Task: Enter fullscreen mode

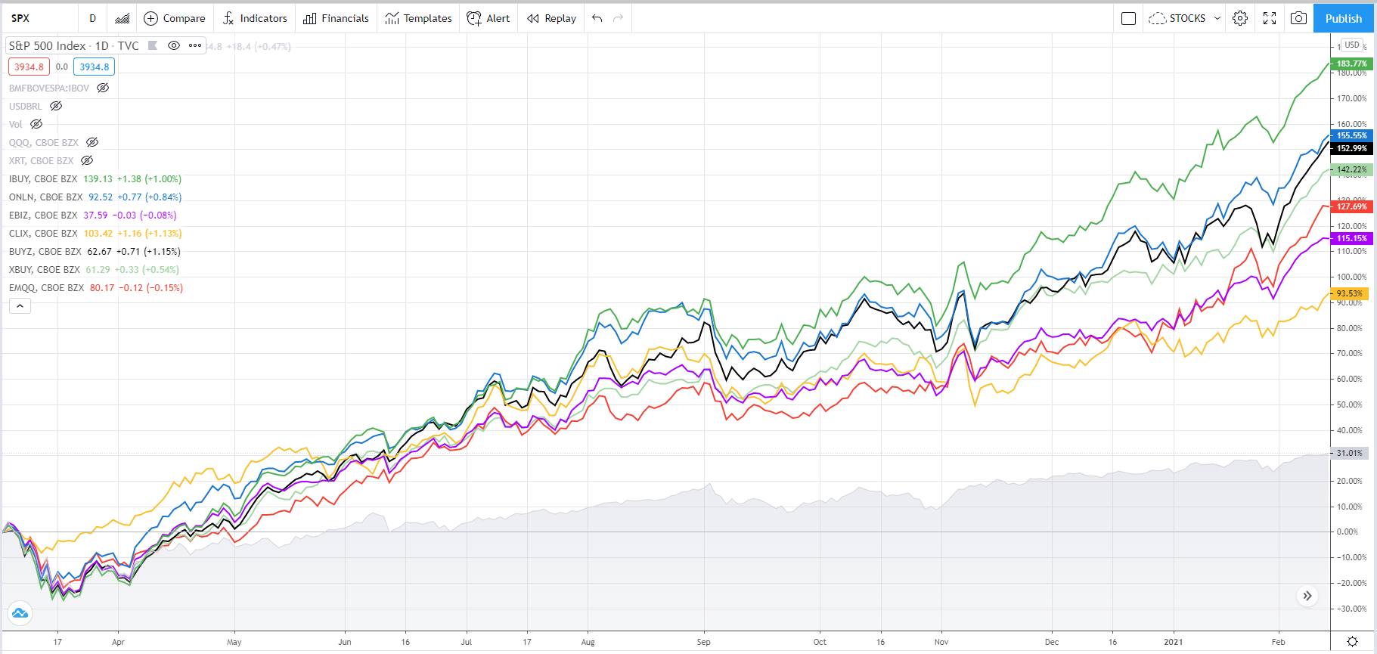Action: point(1270,18)
